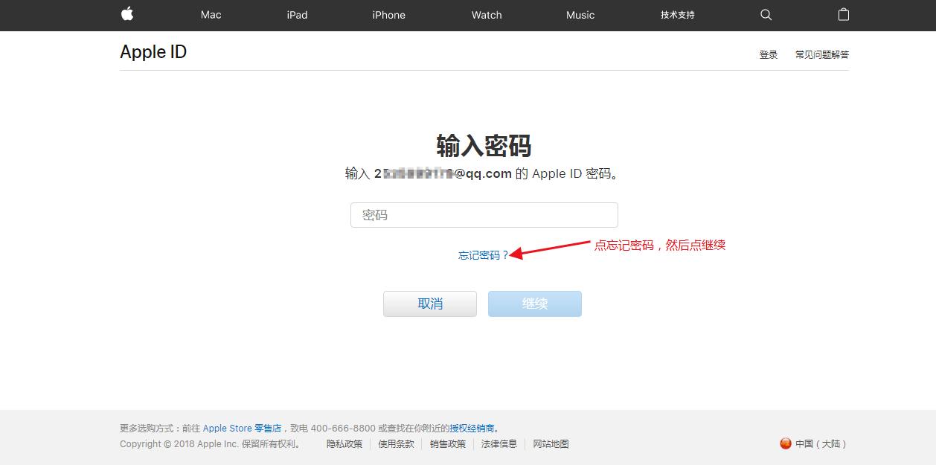This screenshot has width=936, height=465.
Task: Open the Music page from top bar
Action: [580, 15]
